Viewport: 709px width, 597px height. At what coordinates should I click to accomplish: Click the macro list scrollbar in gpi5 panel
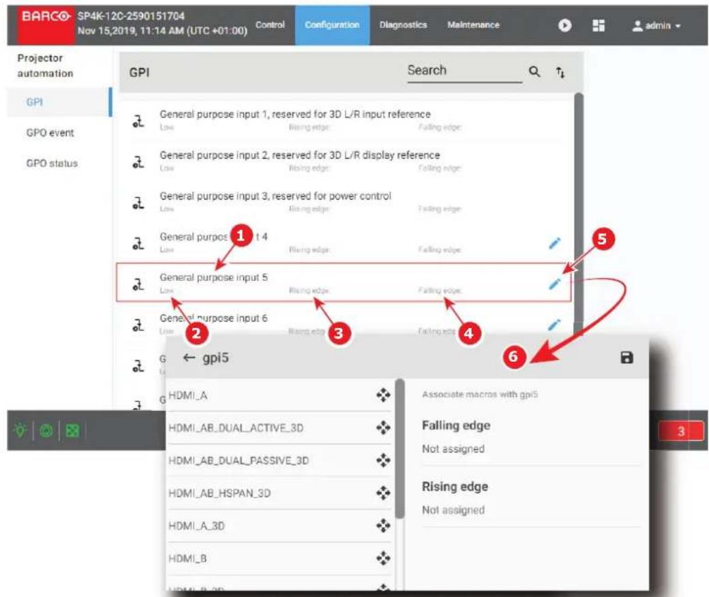click(399, 448)
